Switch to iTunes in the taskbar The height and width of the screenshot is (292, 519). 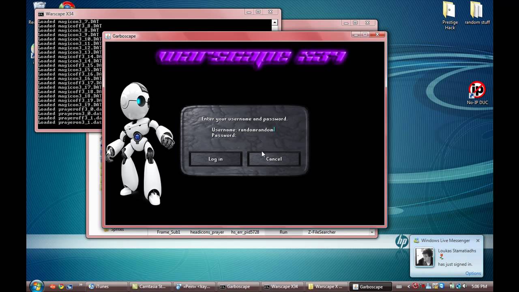[x=107, y=286]
